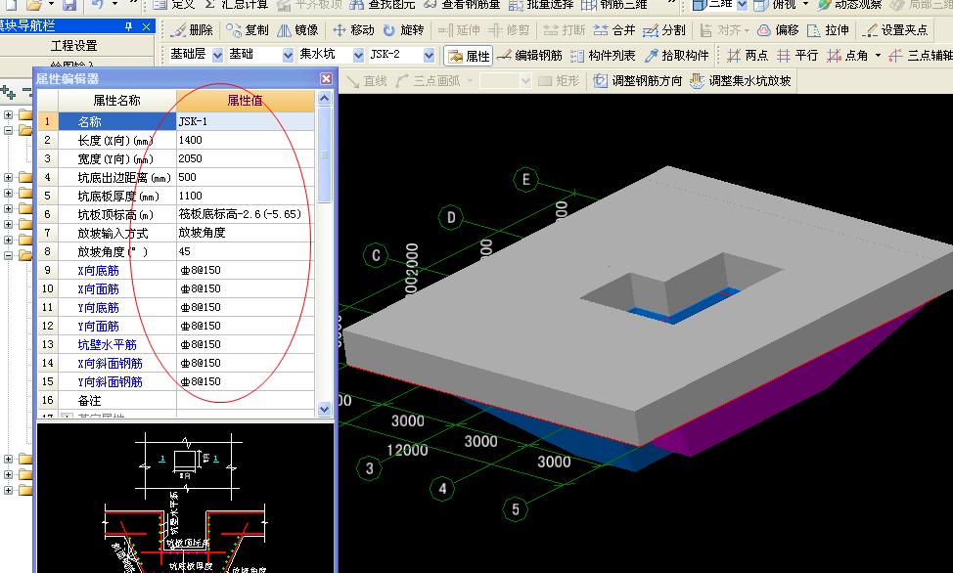Open dropdown arrow next to 点角
This screenshot has height=573, width=953.
878,56
